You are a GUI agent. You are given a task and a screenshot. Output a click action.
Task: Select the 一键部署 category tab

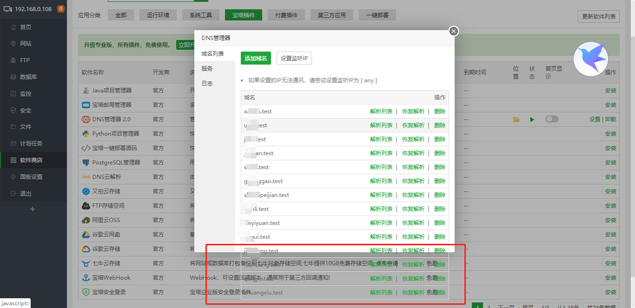(x=377, y=15)
